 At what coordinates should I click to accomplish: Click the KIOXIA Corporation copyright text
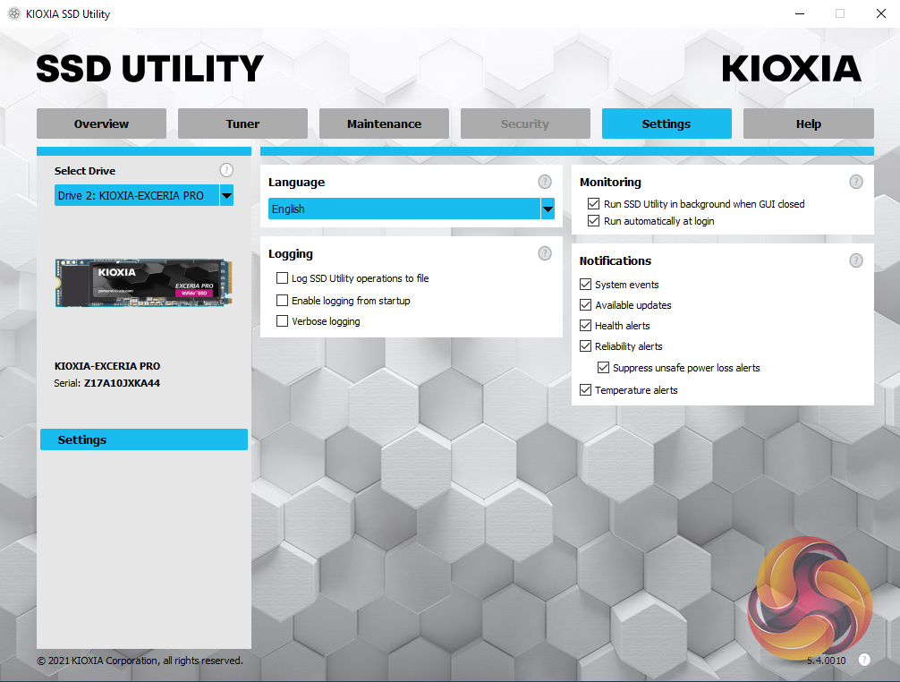[140, 661]
